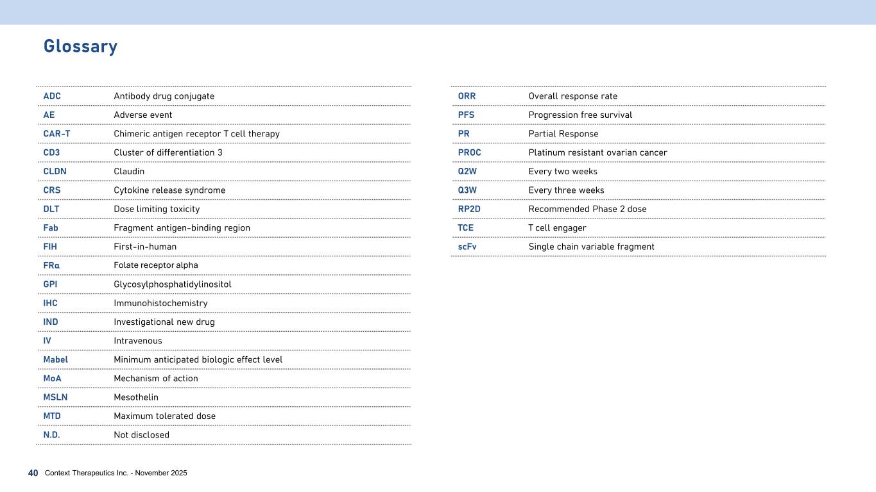Click the slide page number 40
Image resolution: width=876 pixels, height=492 pixels.
(x=33, y=473)
